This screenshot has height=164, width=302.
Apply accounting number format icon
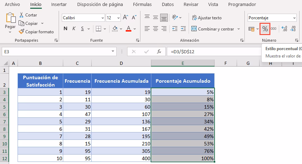coord(251,29)
